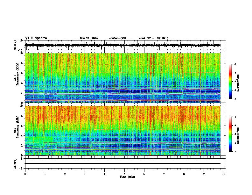Click the ch.2 spectrogram color scale bar
The width and height of the screenshot is (252, 195).
[x=230, y=134]
